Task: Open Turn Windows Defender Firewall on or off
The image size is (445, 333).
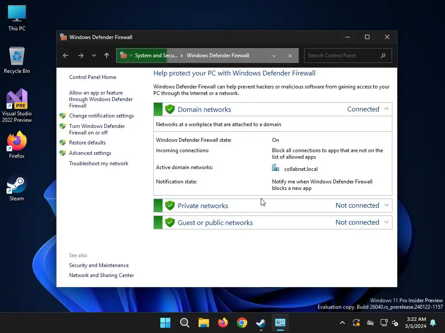Action: [x=97, y=129]
